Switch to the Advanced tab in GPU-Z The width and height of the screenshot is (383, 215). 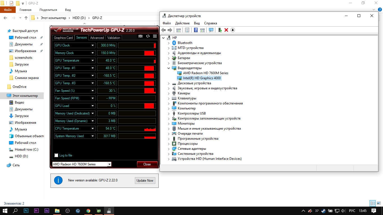97,38
